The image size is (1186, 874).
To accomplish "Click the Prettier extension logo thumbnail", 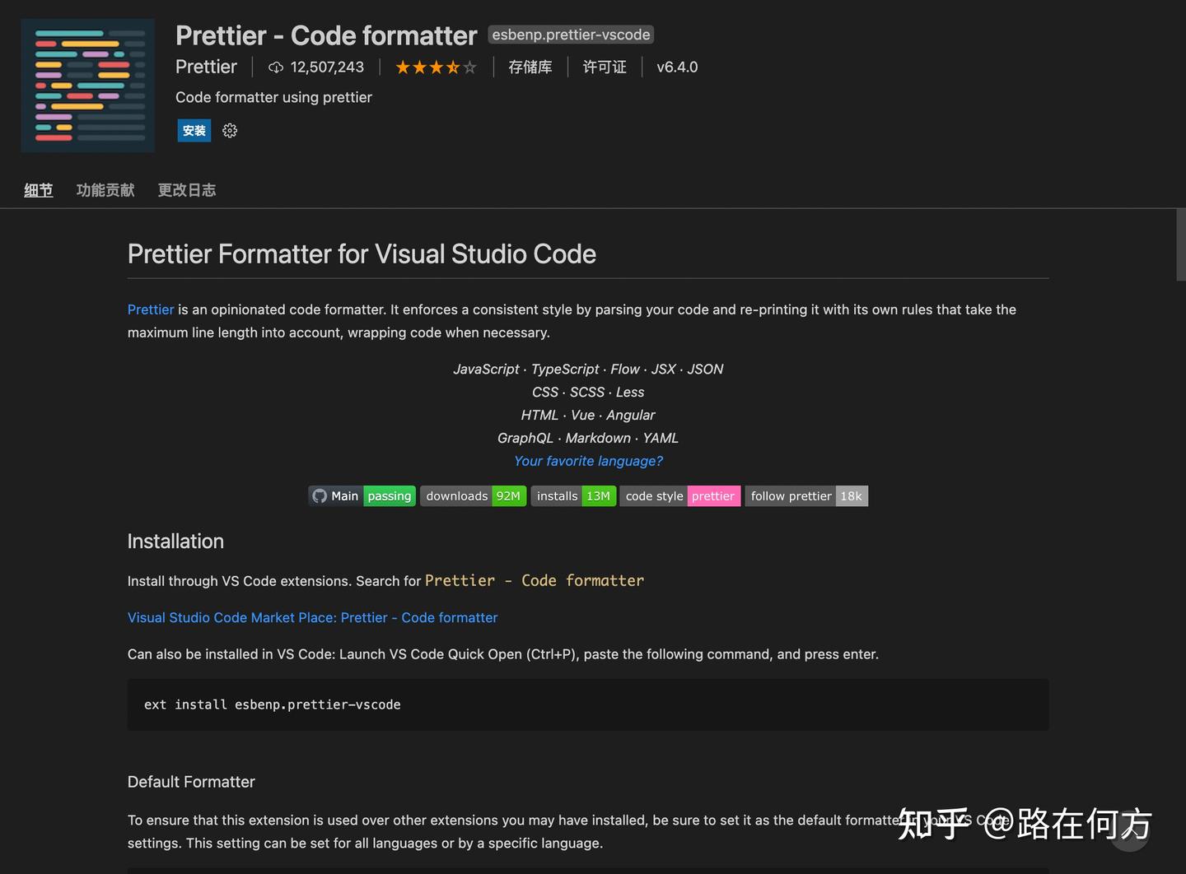I will tap(86, 85).
